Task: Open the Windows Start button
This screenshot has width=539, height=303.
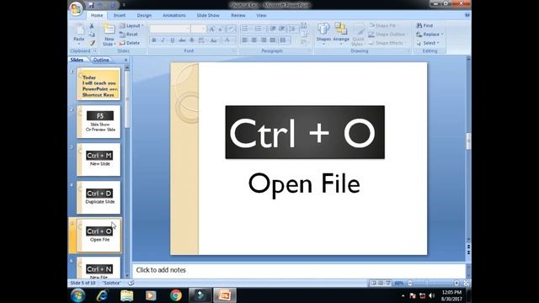Action: click(x=77, y=295)
